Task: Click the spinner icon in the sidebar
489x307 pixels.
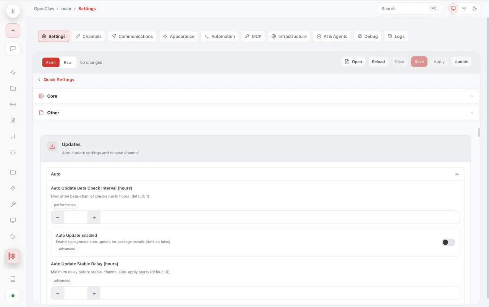Action: click(13, 152)
